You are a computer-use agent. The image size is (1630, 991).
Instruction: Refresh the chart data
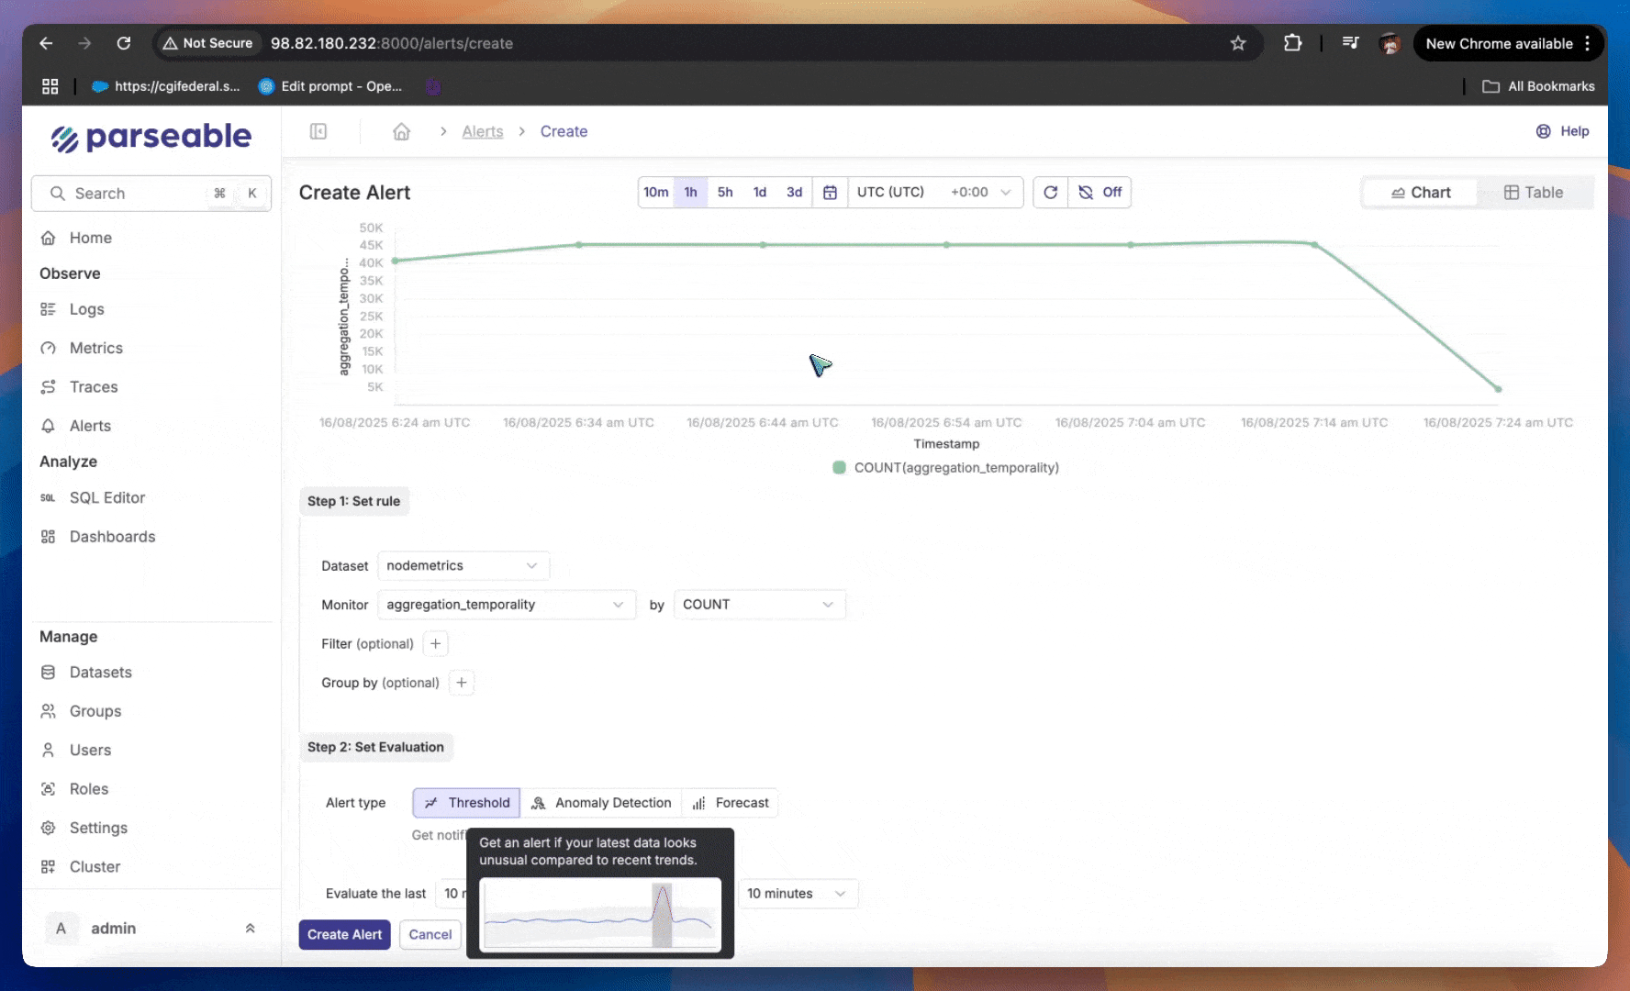coord(1050,192)
